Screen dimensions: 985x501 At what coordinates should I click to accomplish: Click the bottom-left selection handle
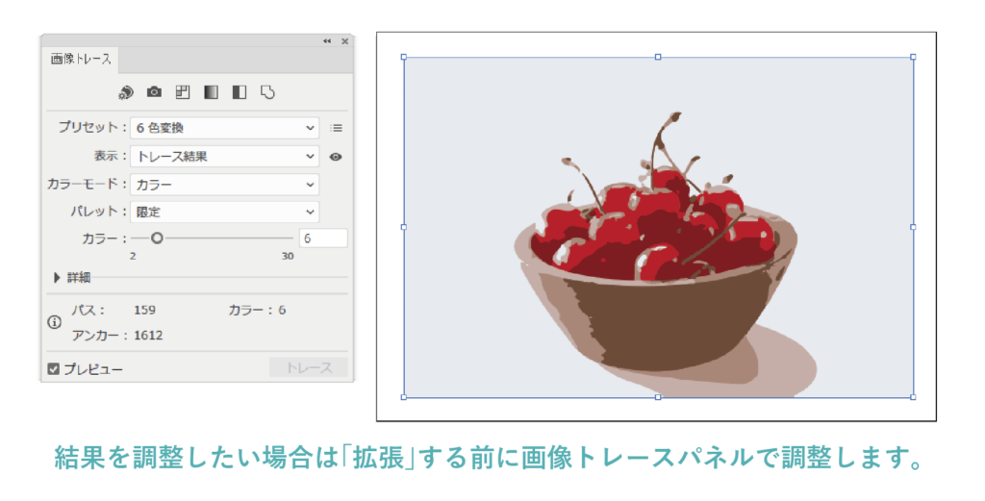[404, 397]
